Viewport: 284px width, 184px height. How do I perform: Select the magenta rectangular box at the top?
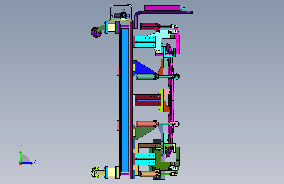point(162,8)
